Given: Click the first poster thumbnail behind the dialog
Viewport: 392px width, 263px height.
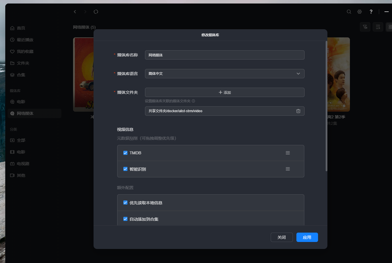Looking at the screenshot, I should pos(83,74).
